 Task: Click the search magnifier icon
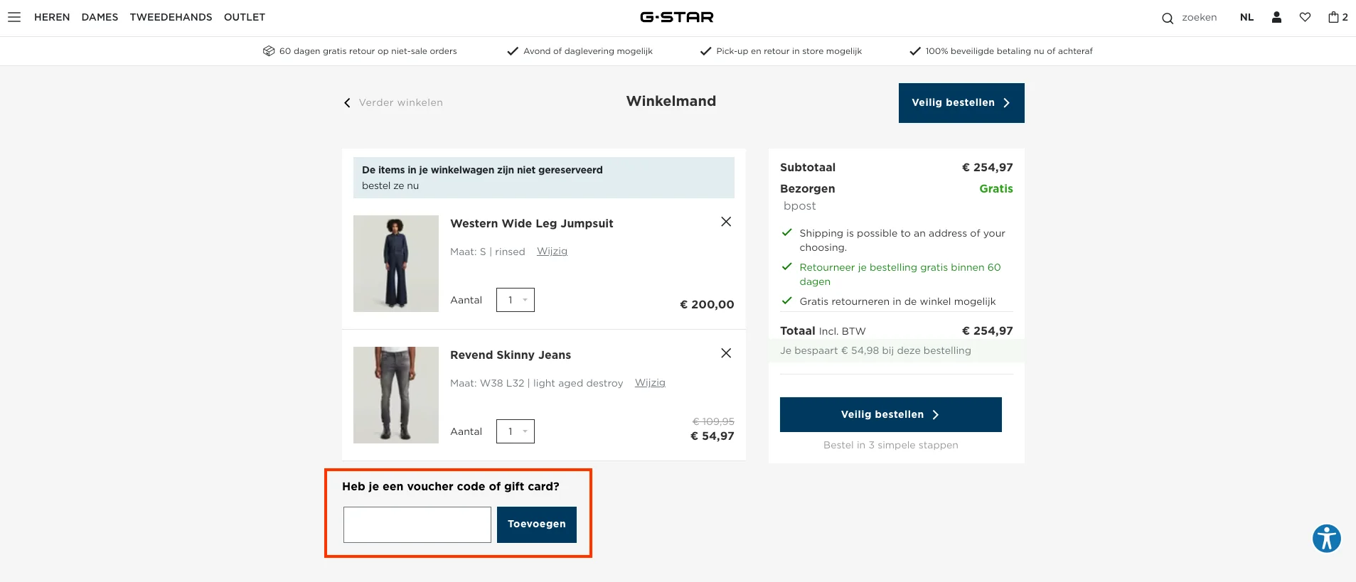coord(1167,17)
